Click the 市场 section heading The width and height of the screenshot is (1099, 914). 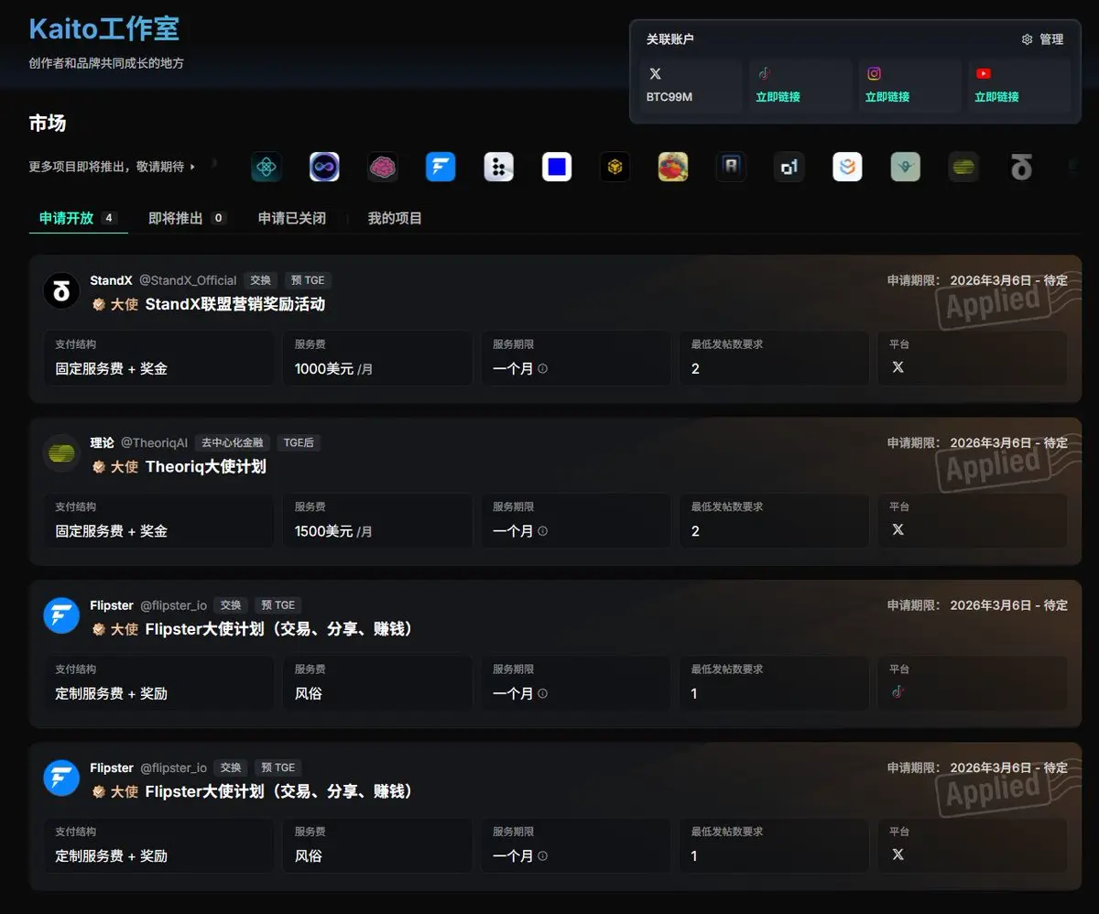48,123
